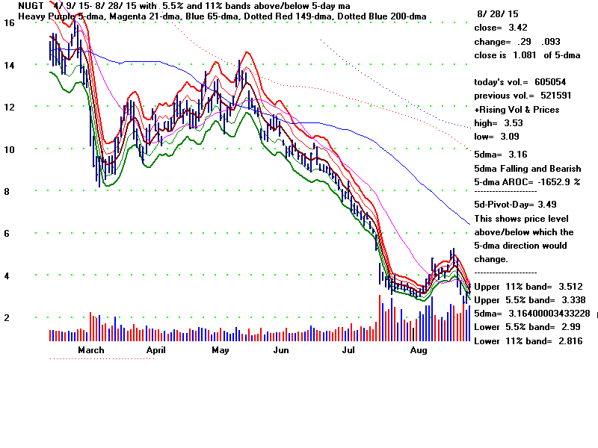Click the Jul label on the x-axis
The height and width of the screenshot is (448, 598).
pos(348,349)
